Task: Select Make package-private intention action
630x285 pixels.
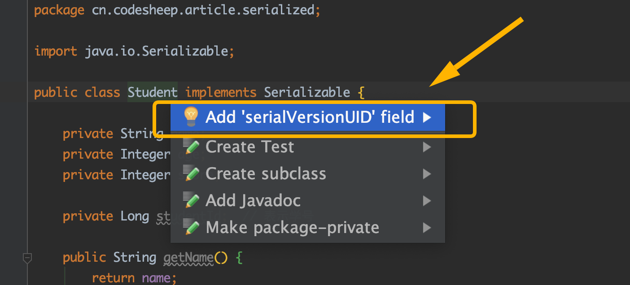Action: [x=292, y=228]
